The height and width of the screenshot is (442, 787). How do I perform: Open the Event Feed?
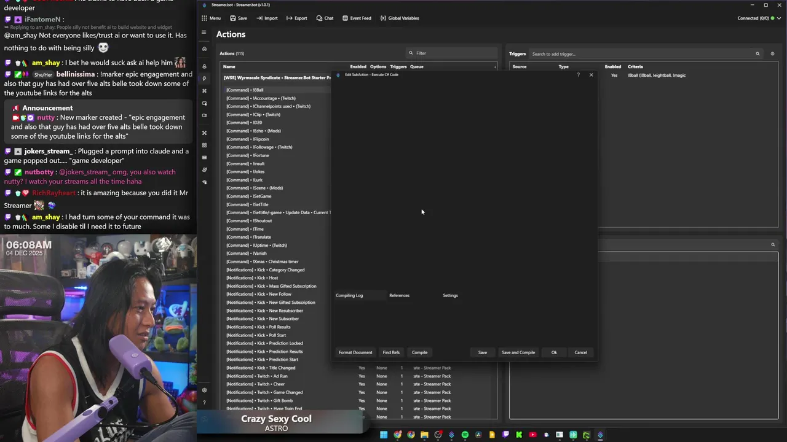357,18
